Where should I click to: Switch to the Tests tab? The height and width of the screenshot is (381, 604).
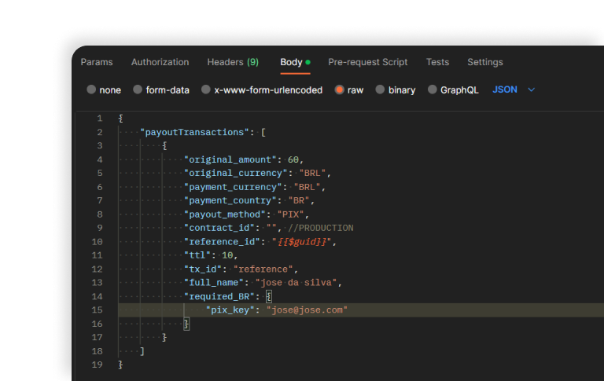pyautogui.click(x=437, y=62)
